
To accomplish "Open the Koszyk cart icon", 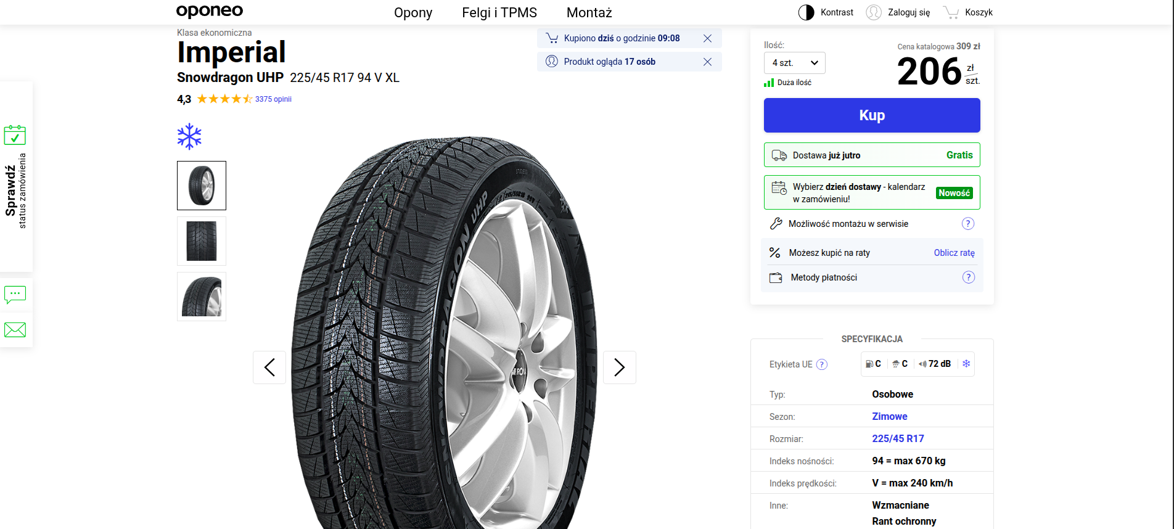I will point(951,12).
